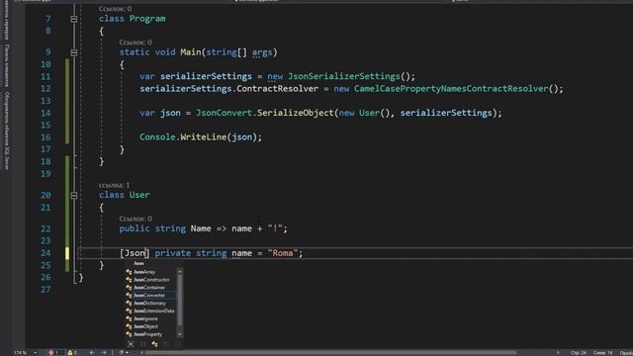Click the references link above class Program
This screenshot has height=356, width=633.
[x=115, y=9]
